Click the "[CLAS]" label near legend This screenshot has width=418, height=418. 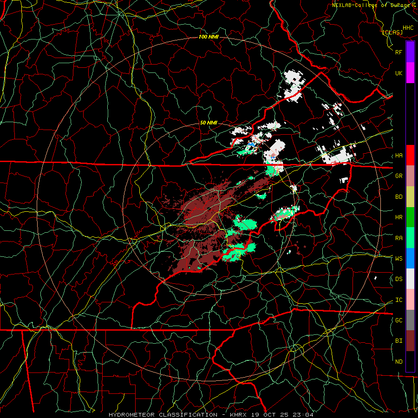click(x=392, y=32)
